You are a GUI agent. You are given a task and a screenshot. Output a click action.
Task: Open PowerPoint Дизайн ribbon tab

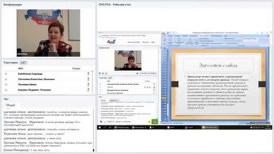click(185, 36)
